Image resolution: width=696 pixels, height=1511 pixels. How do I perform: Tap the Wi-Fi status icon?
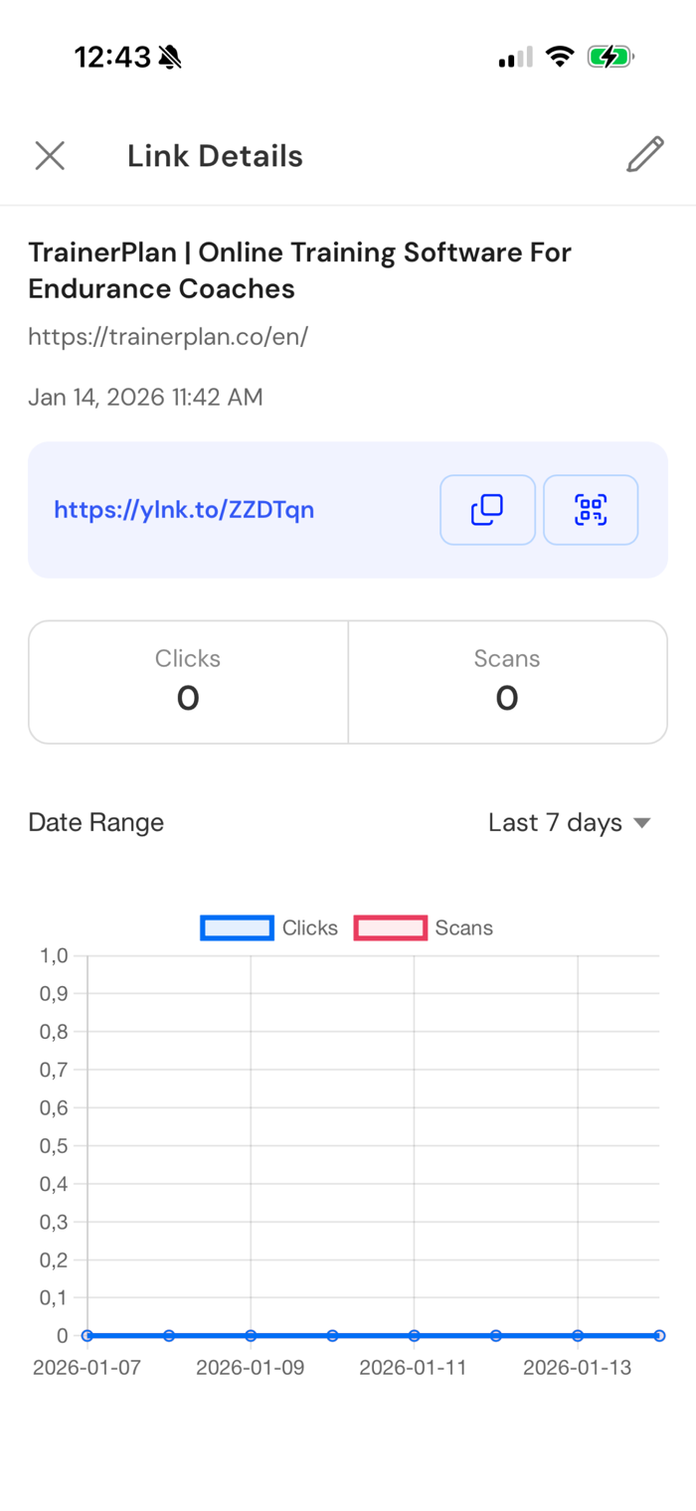pyautogui.click(x=561, y=57)
